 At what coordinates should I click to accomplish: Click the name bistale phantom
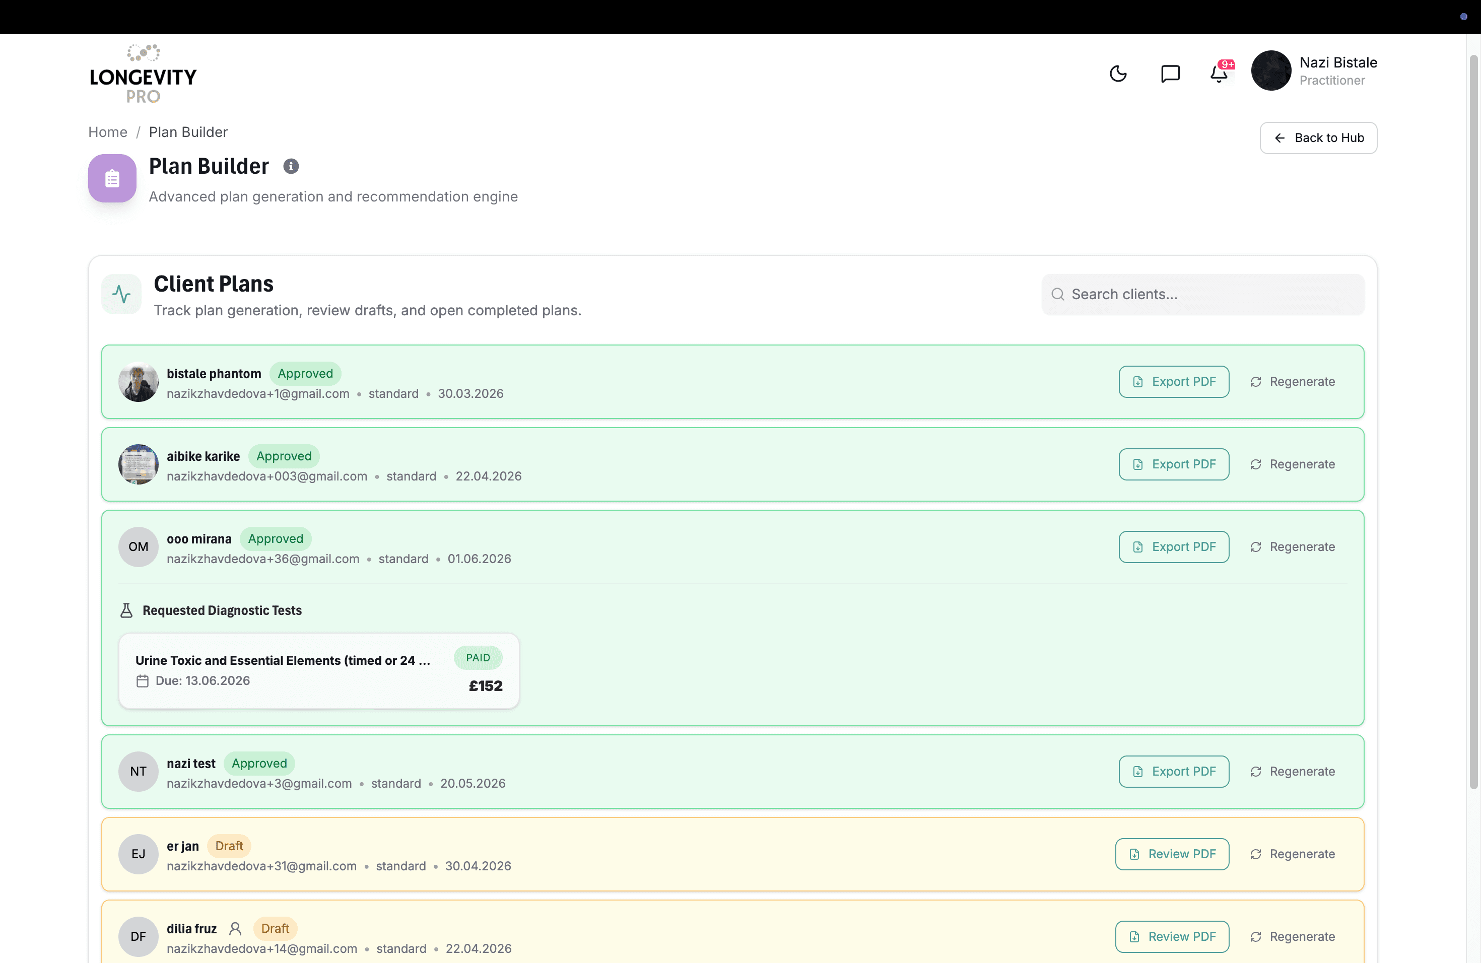(x=214, y=374)
